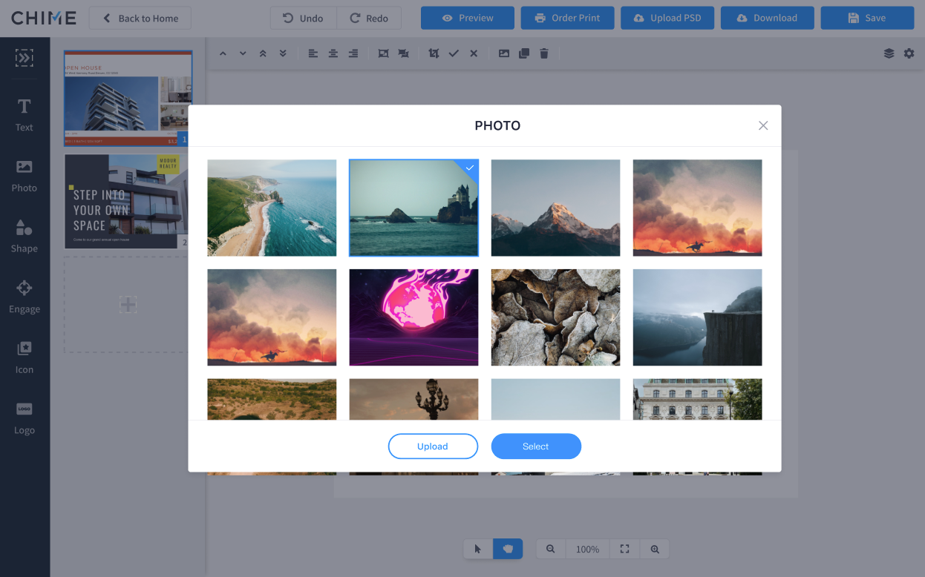The height and width of the screenshot is (577, 925).
Task: Open editor settings gear icon
Action: [x=909, y=53]
